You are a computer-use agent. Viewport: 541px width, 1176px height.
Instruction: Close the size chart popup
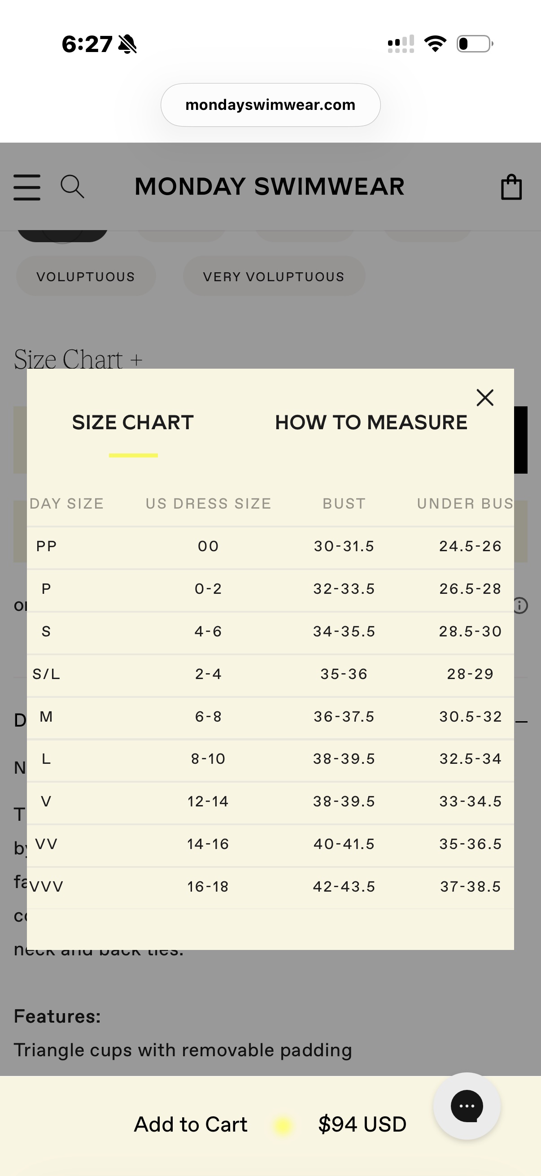click(x=485, y=398)
